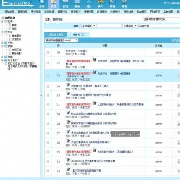Screen dimensions: 180x180
Task: Click the title-image icon in row 31
Action: (95, 103)
